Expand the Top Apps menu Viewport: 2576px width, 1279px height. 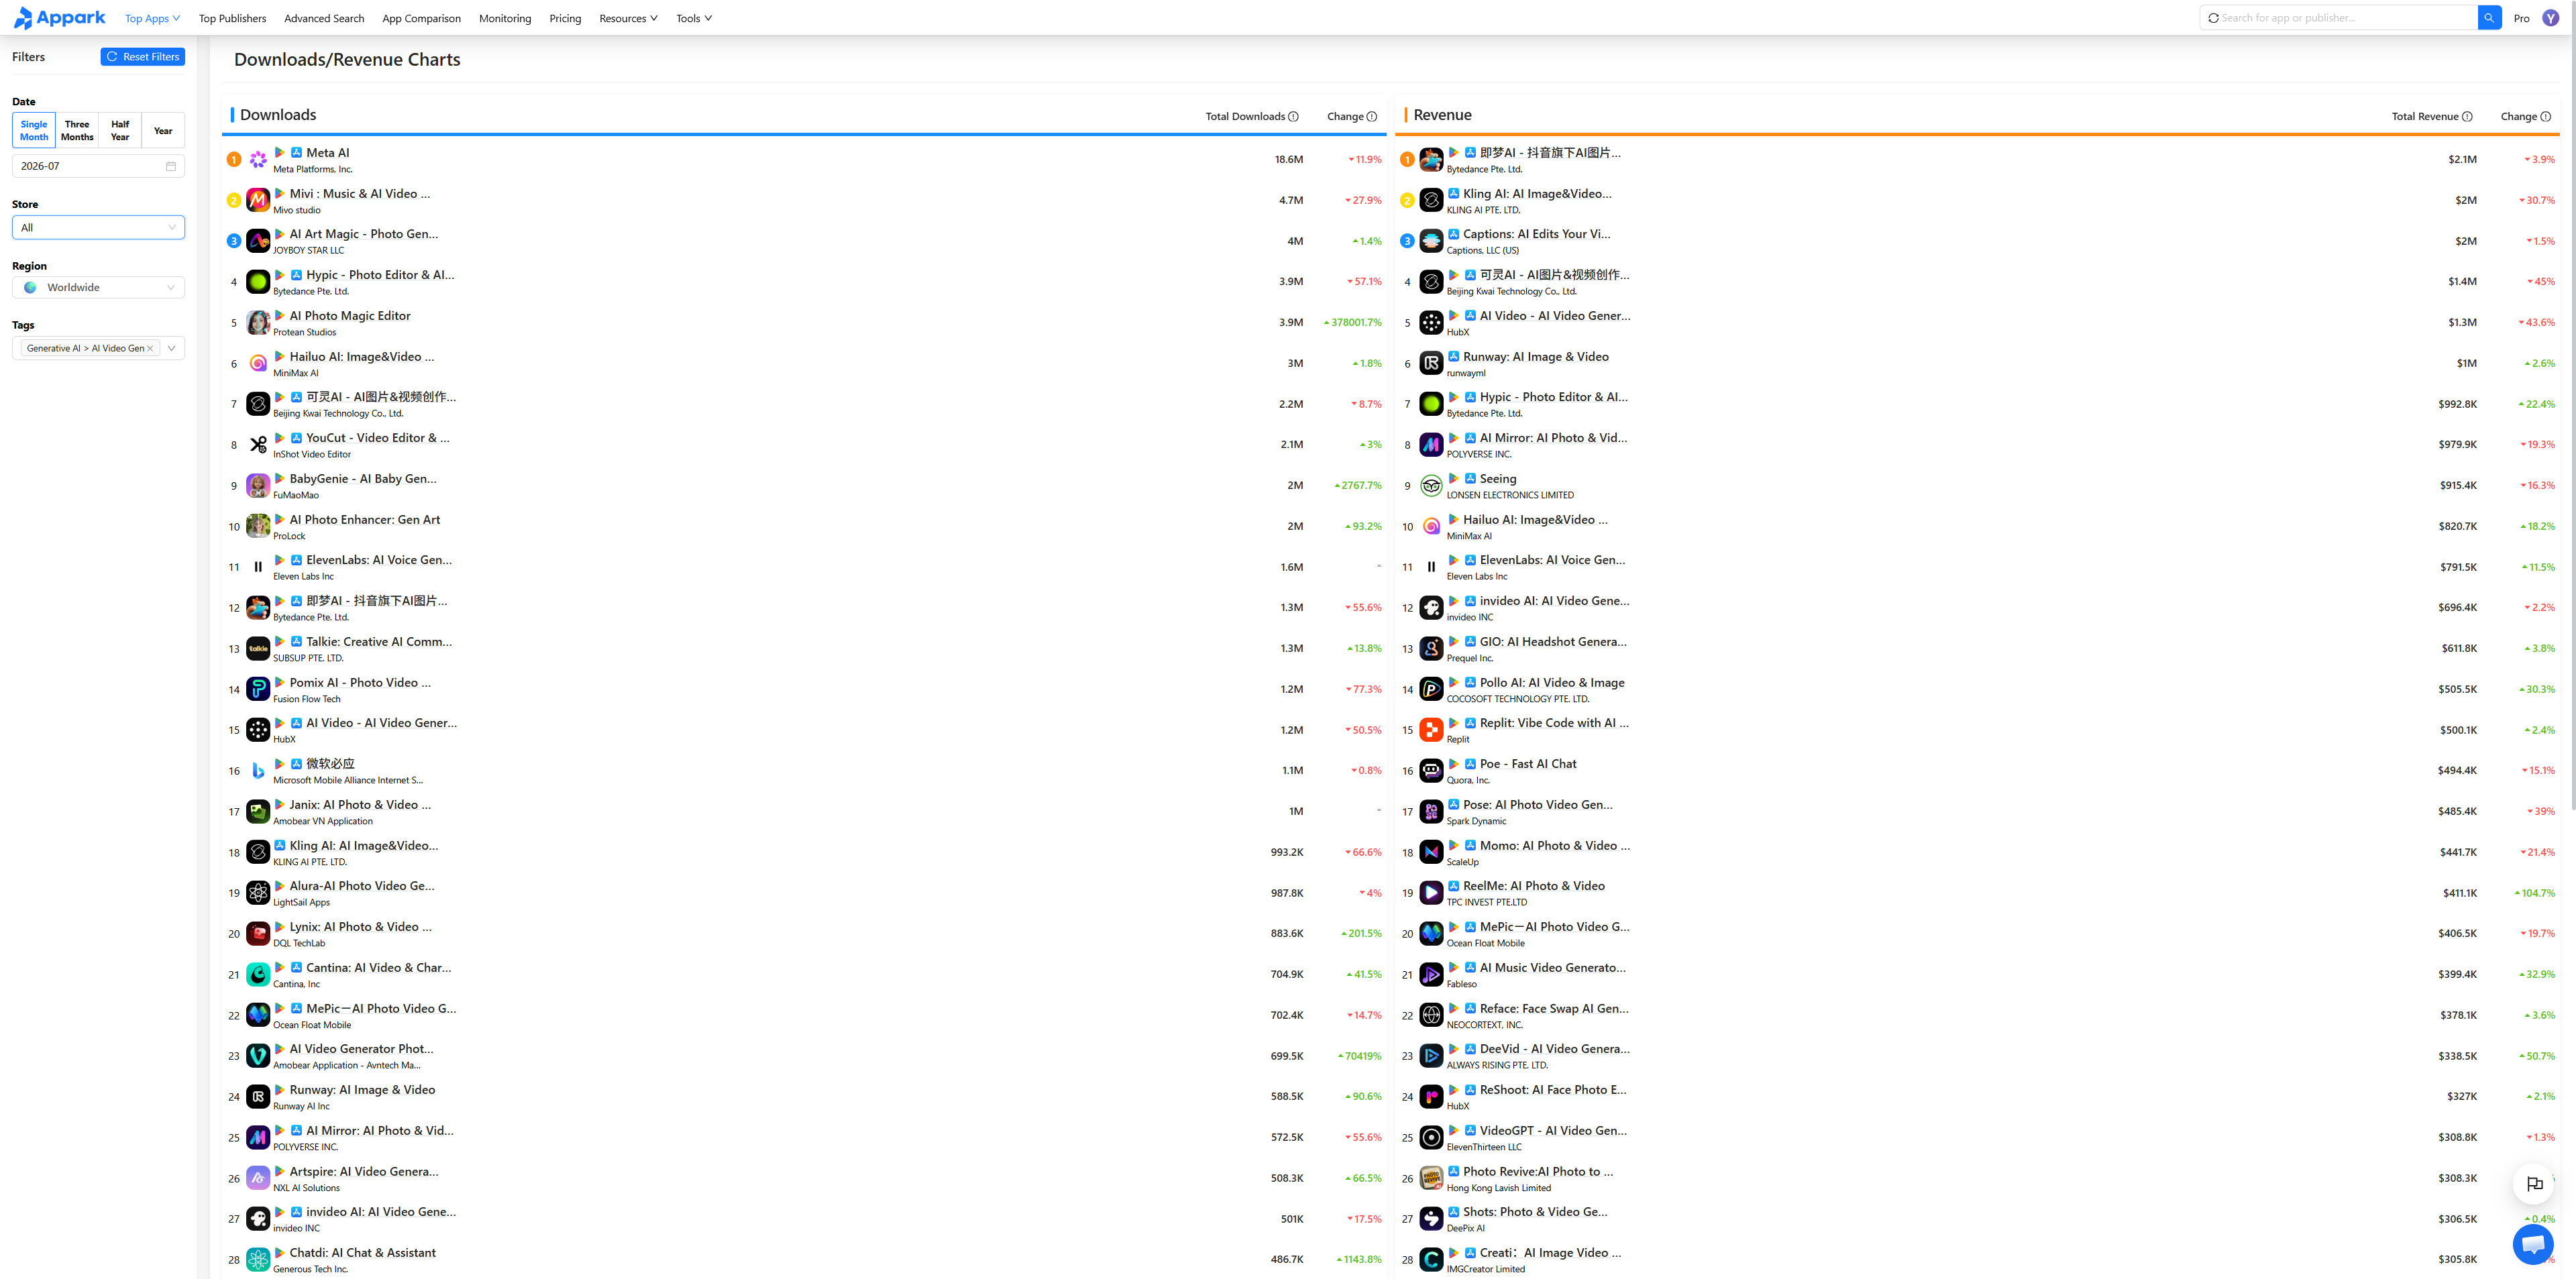pyautogui.click(x=152, y=18)
